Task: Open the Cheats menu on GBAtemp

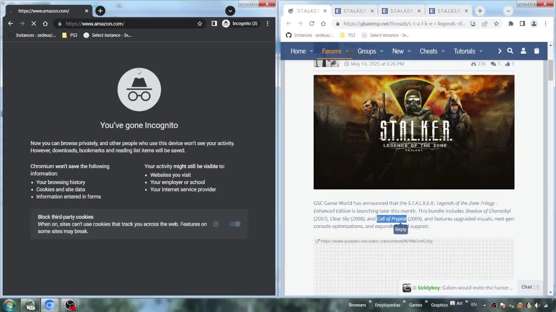Action: (x=428, y=51)
